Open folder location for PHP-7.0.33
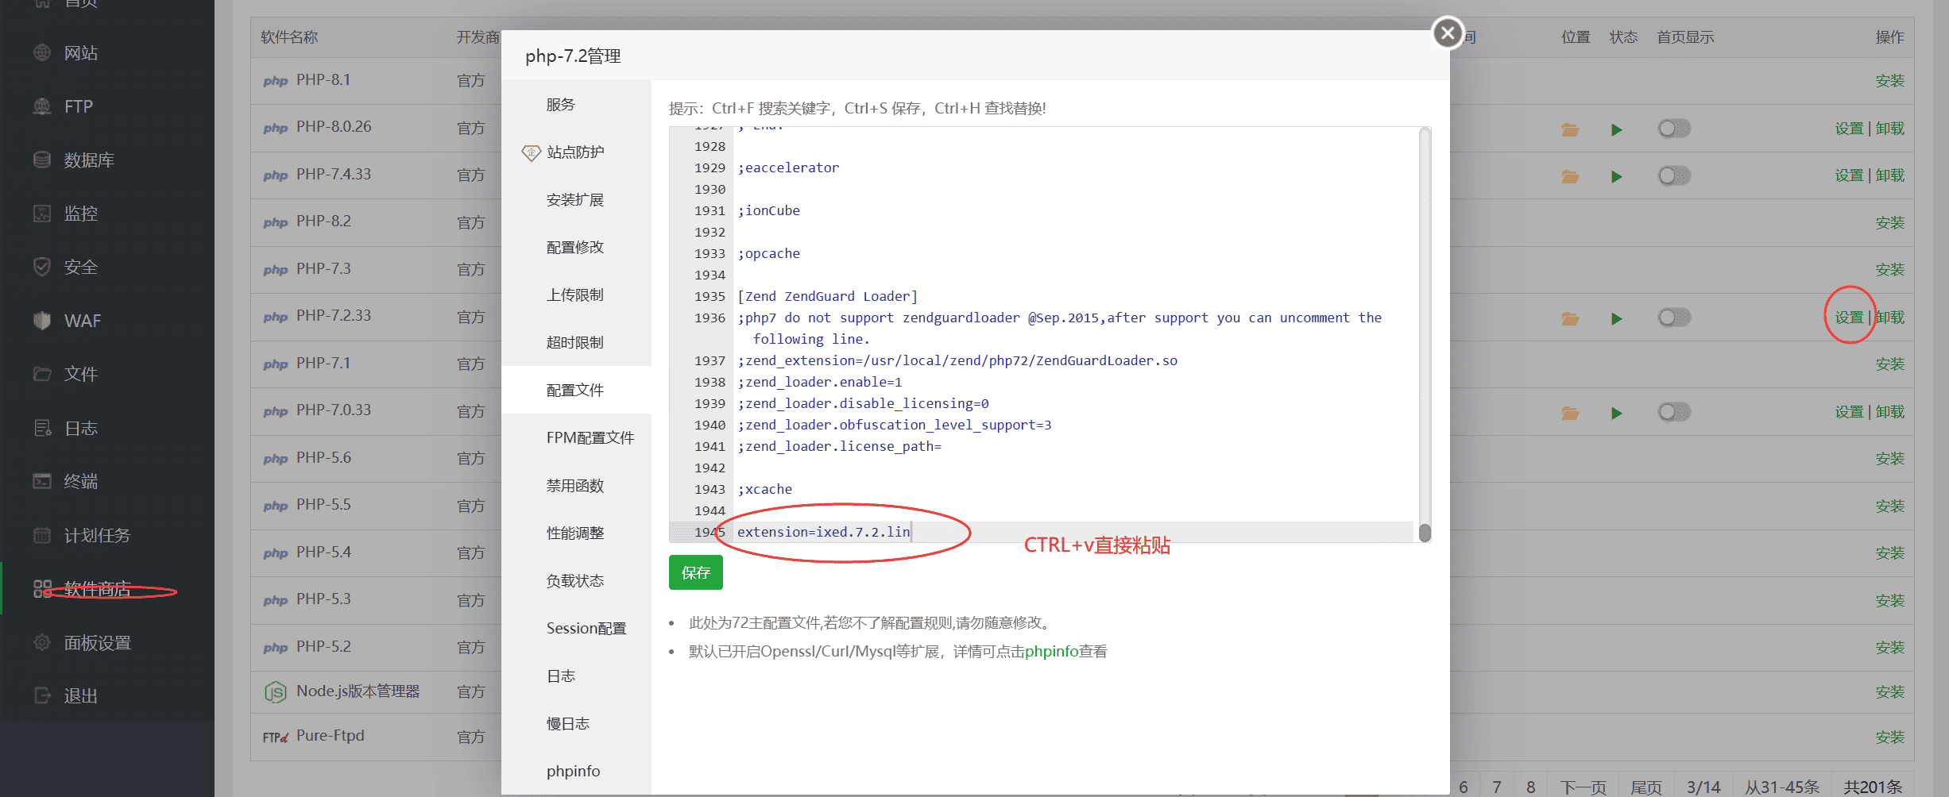 pos(1569,413)
